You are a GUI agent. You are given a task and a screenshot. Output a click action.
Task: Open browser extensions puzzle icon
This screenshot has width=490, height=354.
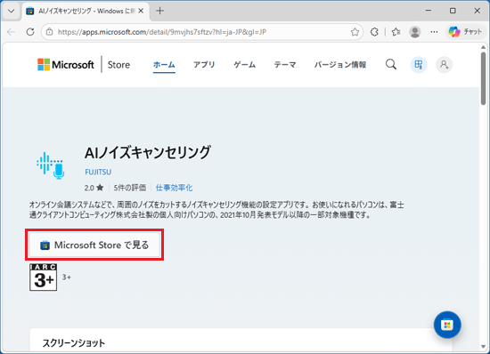pyautogui.click(x=374, y=32)
